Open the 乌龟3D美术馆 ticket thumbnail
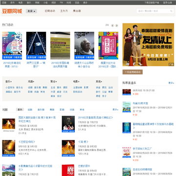 pyautogui.click(x=127, y=107)
